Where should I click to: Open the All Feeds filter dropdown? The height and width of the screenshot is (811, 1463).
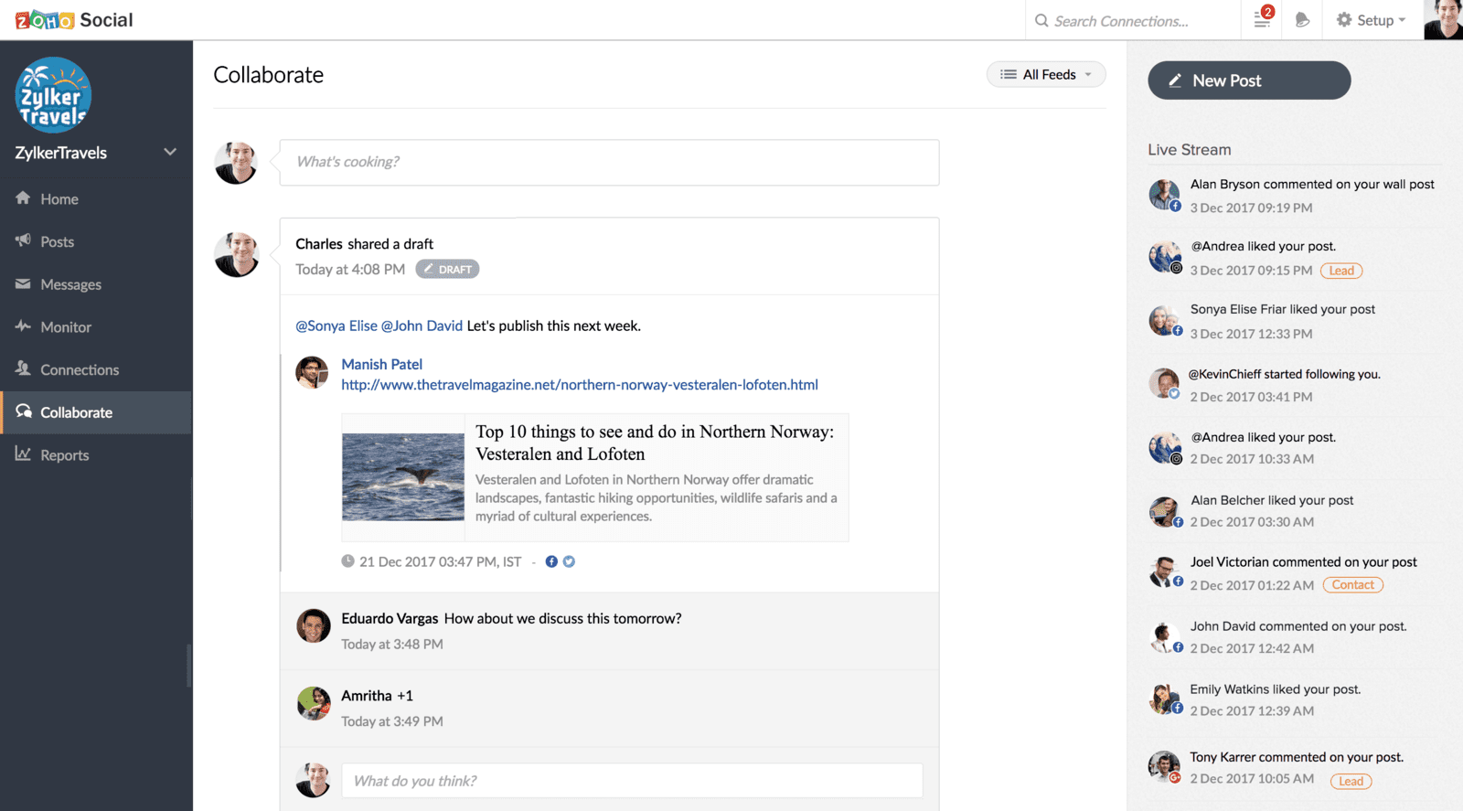(x=1046, y=74)
